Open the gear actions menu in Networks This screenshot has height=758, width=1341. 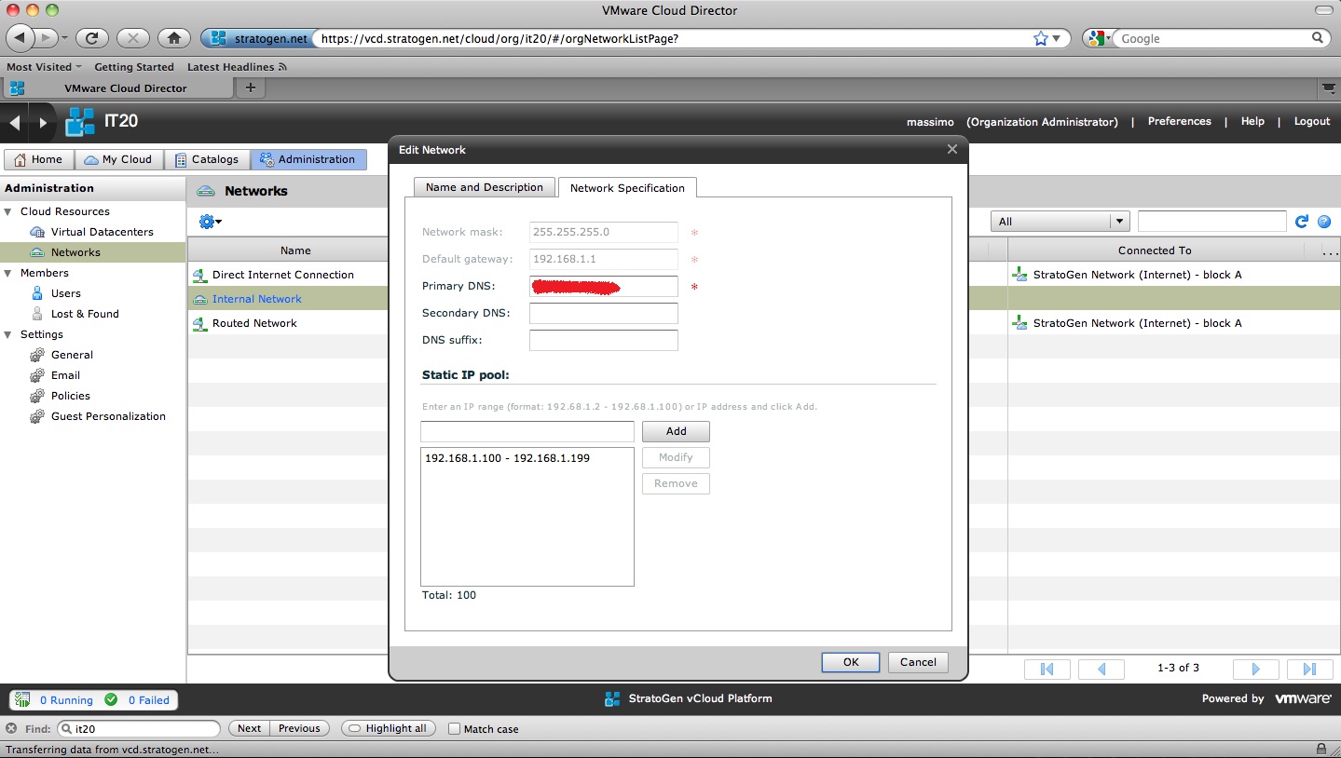click(210, 222)
